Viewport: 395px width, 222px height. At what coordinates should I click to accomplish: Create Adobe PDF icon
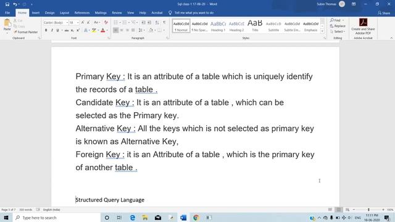point(363,27)
